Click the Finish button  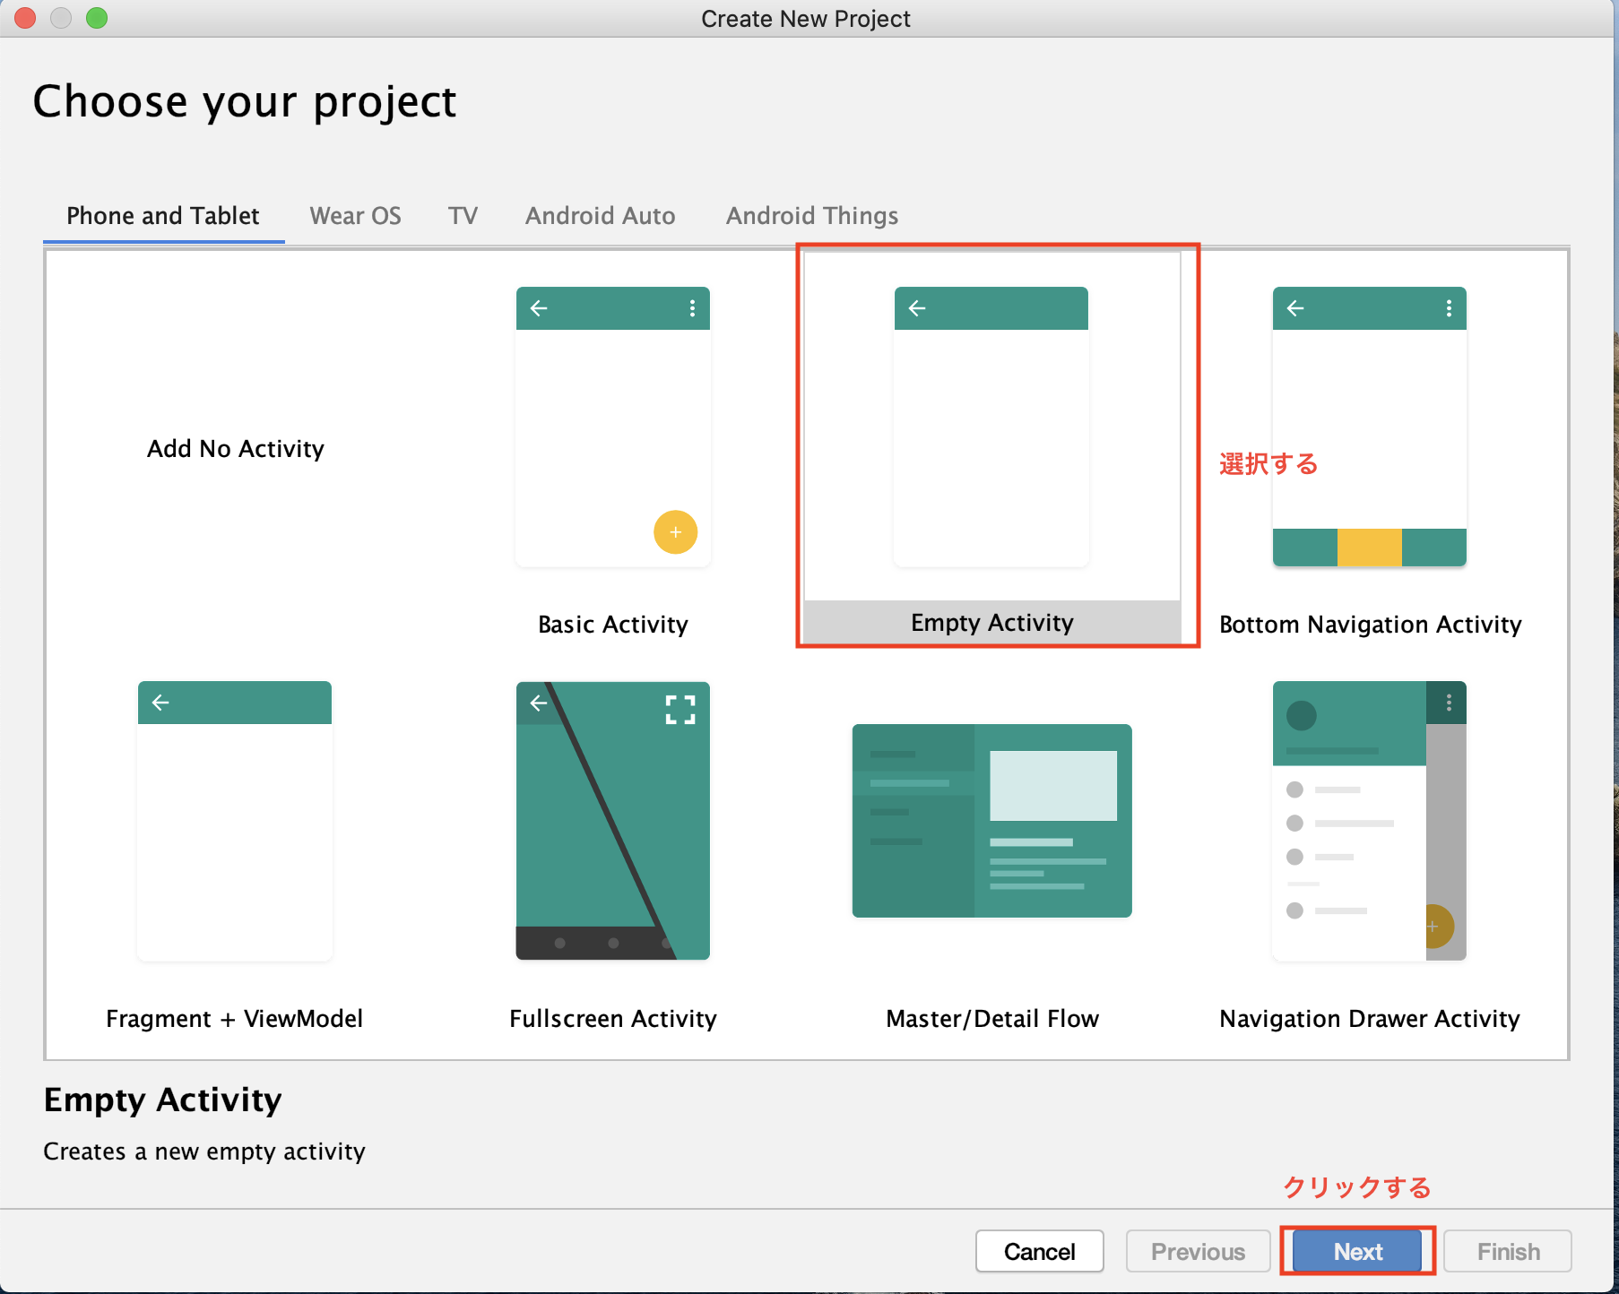tap(1508, 1251)
